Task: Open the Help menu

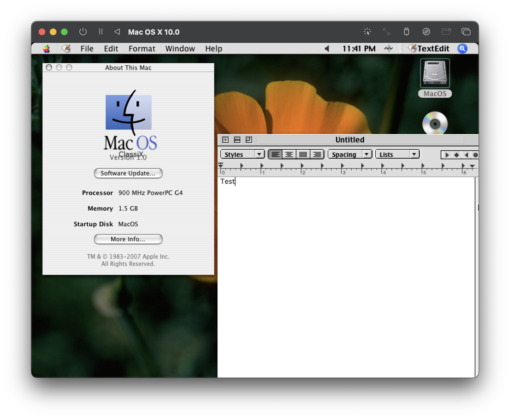Action: [214, 49]
